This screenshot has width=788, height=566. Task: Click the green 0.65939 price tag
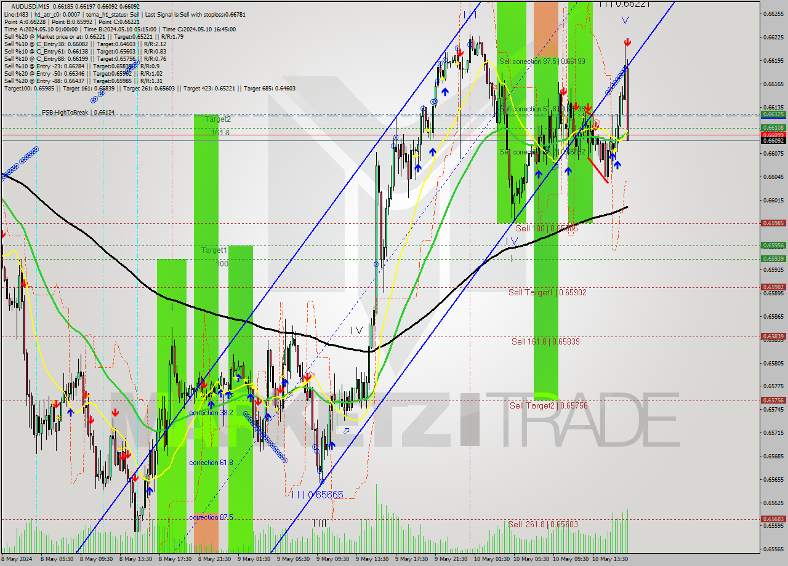773,258
